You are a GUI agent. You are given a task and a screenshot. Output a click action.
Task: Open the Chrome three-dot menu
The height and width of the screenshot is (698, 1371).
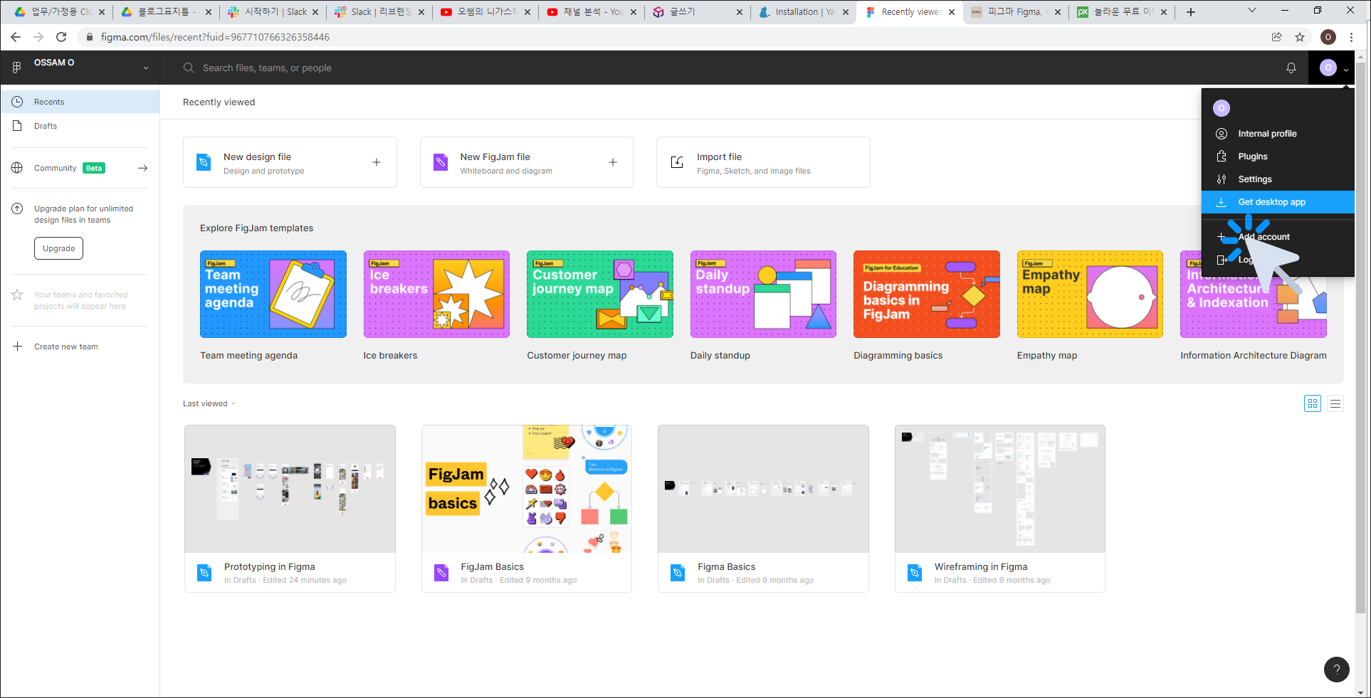tap(1351, 37)
